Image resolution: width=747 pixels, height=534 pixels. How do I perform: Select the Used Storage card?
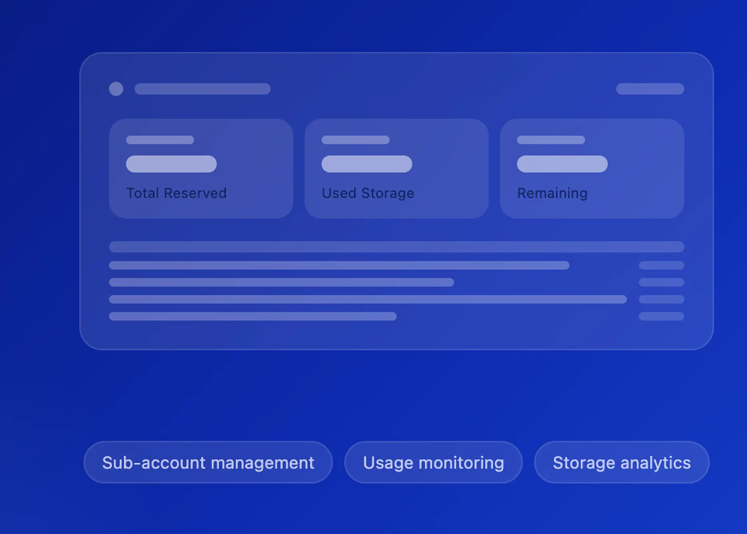397,168
